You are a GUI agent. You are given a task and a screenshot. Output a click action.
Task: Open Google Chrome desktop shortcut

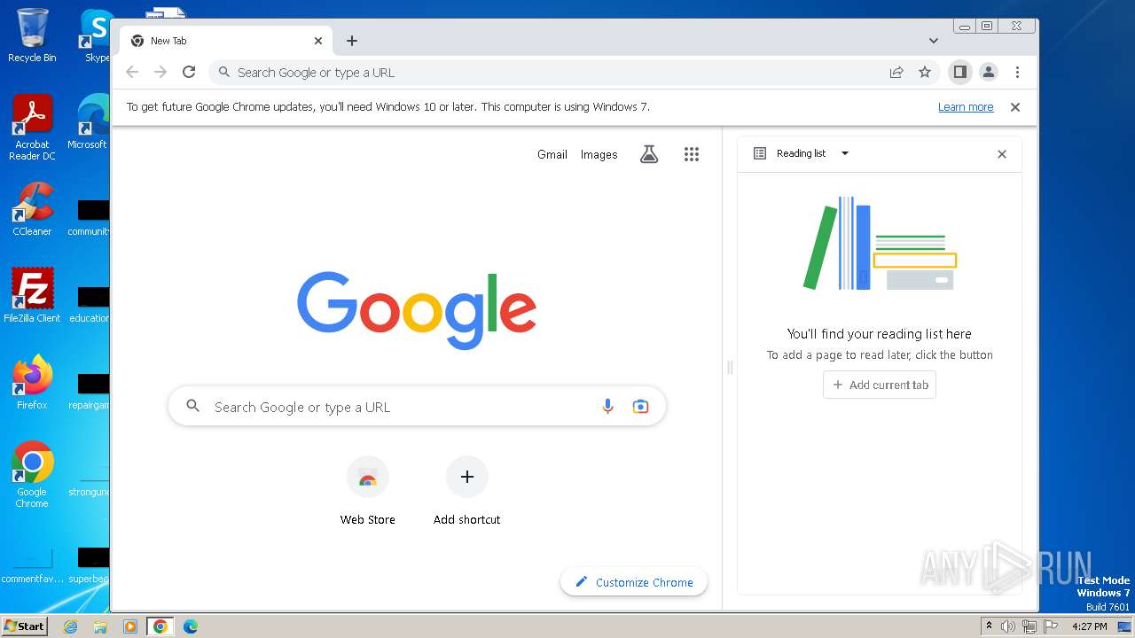click(x=32, y=474)
